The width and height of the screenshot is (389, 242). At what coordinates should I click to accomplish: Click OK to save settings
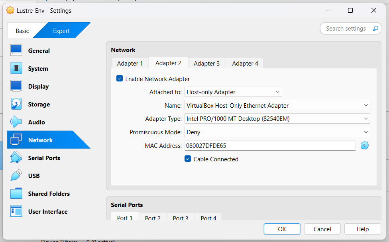[x=282, y=229]
